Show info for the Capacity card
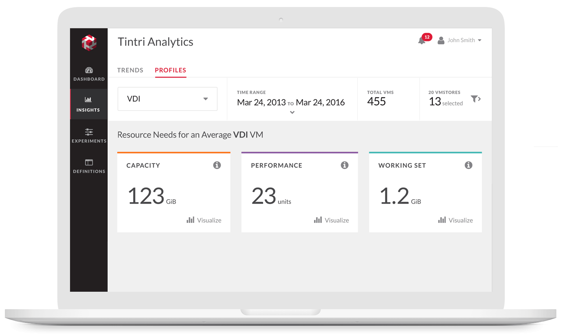 pos(217,165)
